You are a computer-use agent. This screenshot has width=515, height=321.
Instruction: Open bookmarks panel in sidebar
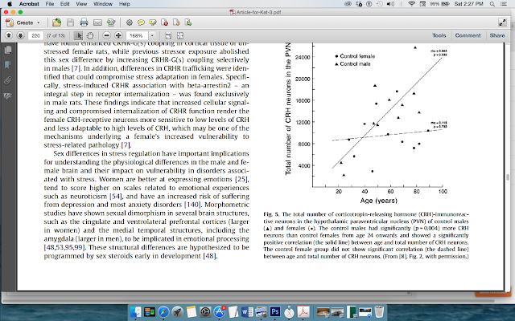8,65
